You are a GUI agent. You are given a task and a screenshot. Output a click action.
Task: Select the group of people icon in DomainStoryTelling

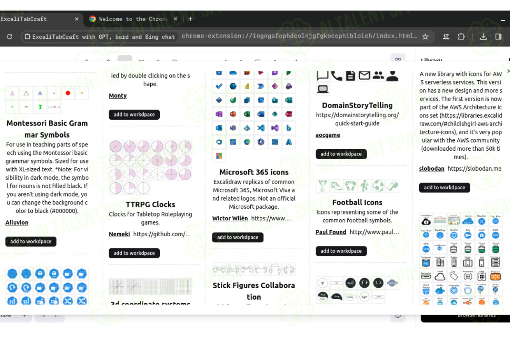click(x=378, y=75)
